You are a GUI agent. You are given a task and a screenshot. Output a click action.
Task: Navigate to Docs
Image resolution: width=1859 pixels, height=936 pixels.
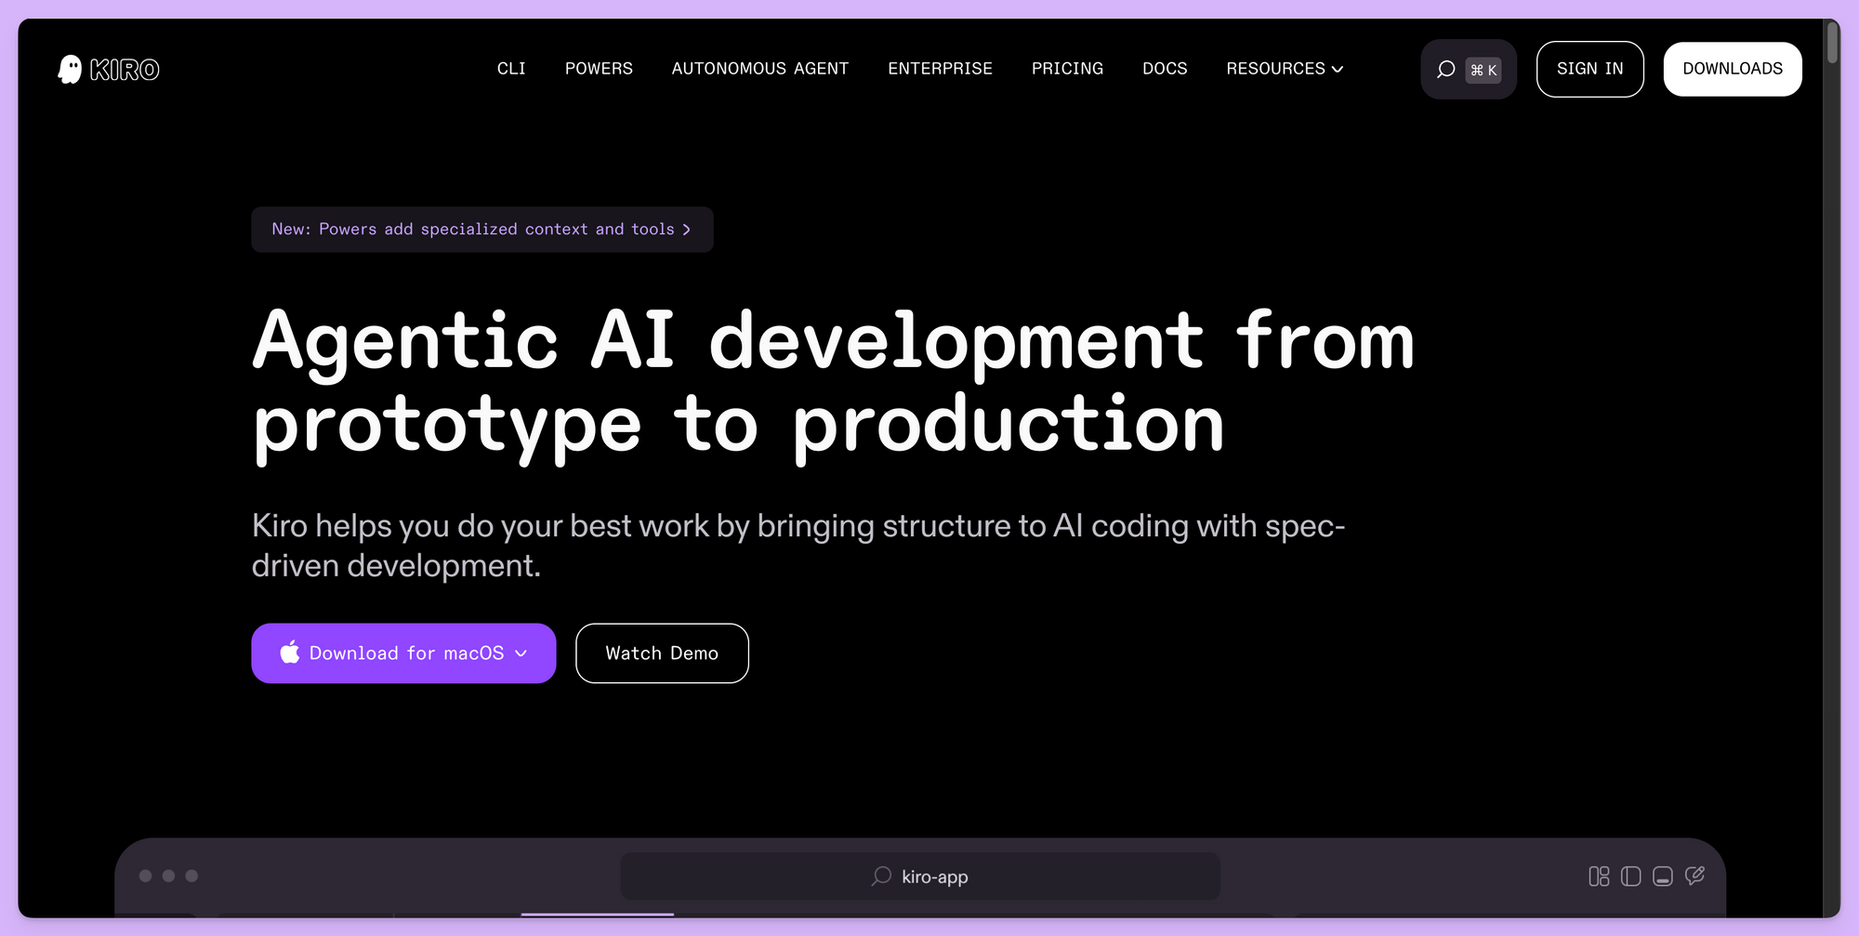point(1165,69)
